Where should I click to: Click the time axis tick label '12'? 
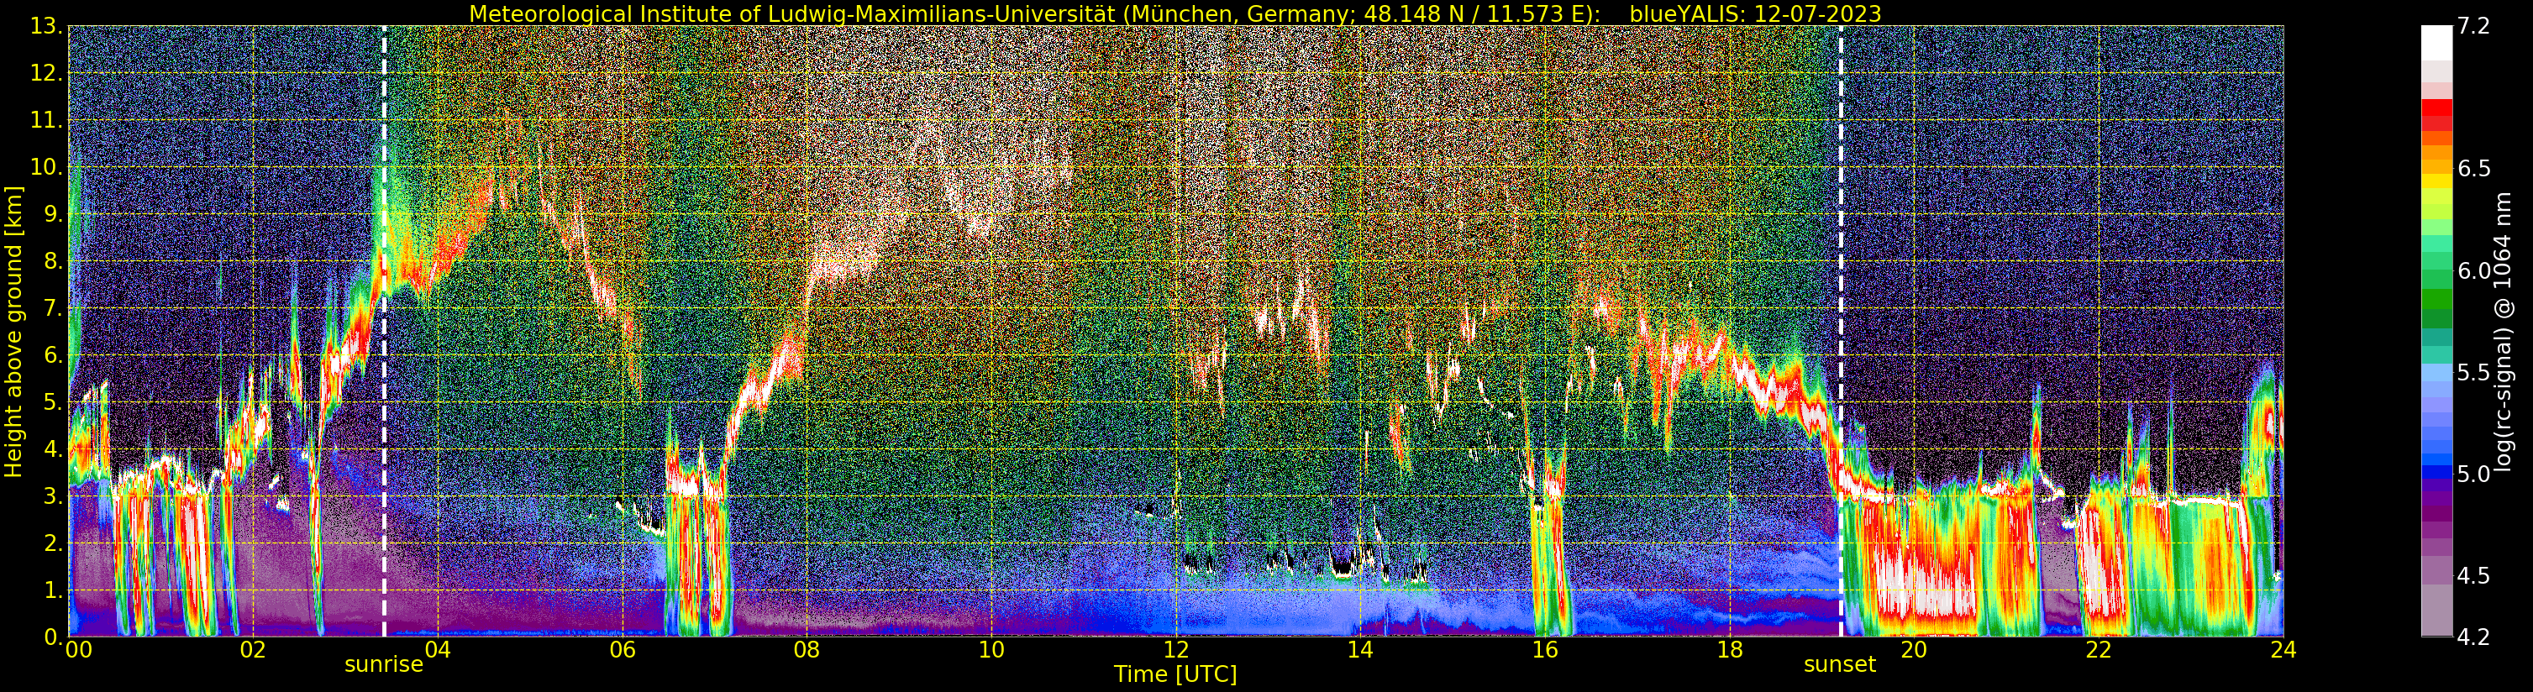(x=1176, y=650)
